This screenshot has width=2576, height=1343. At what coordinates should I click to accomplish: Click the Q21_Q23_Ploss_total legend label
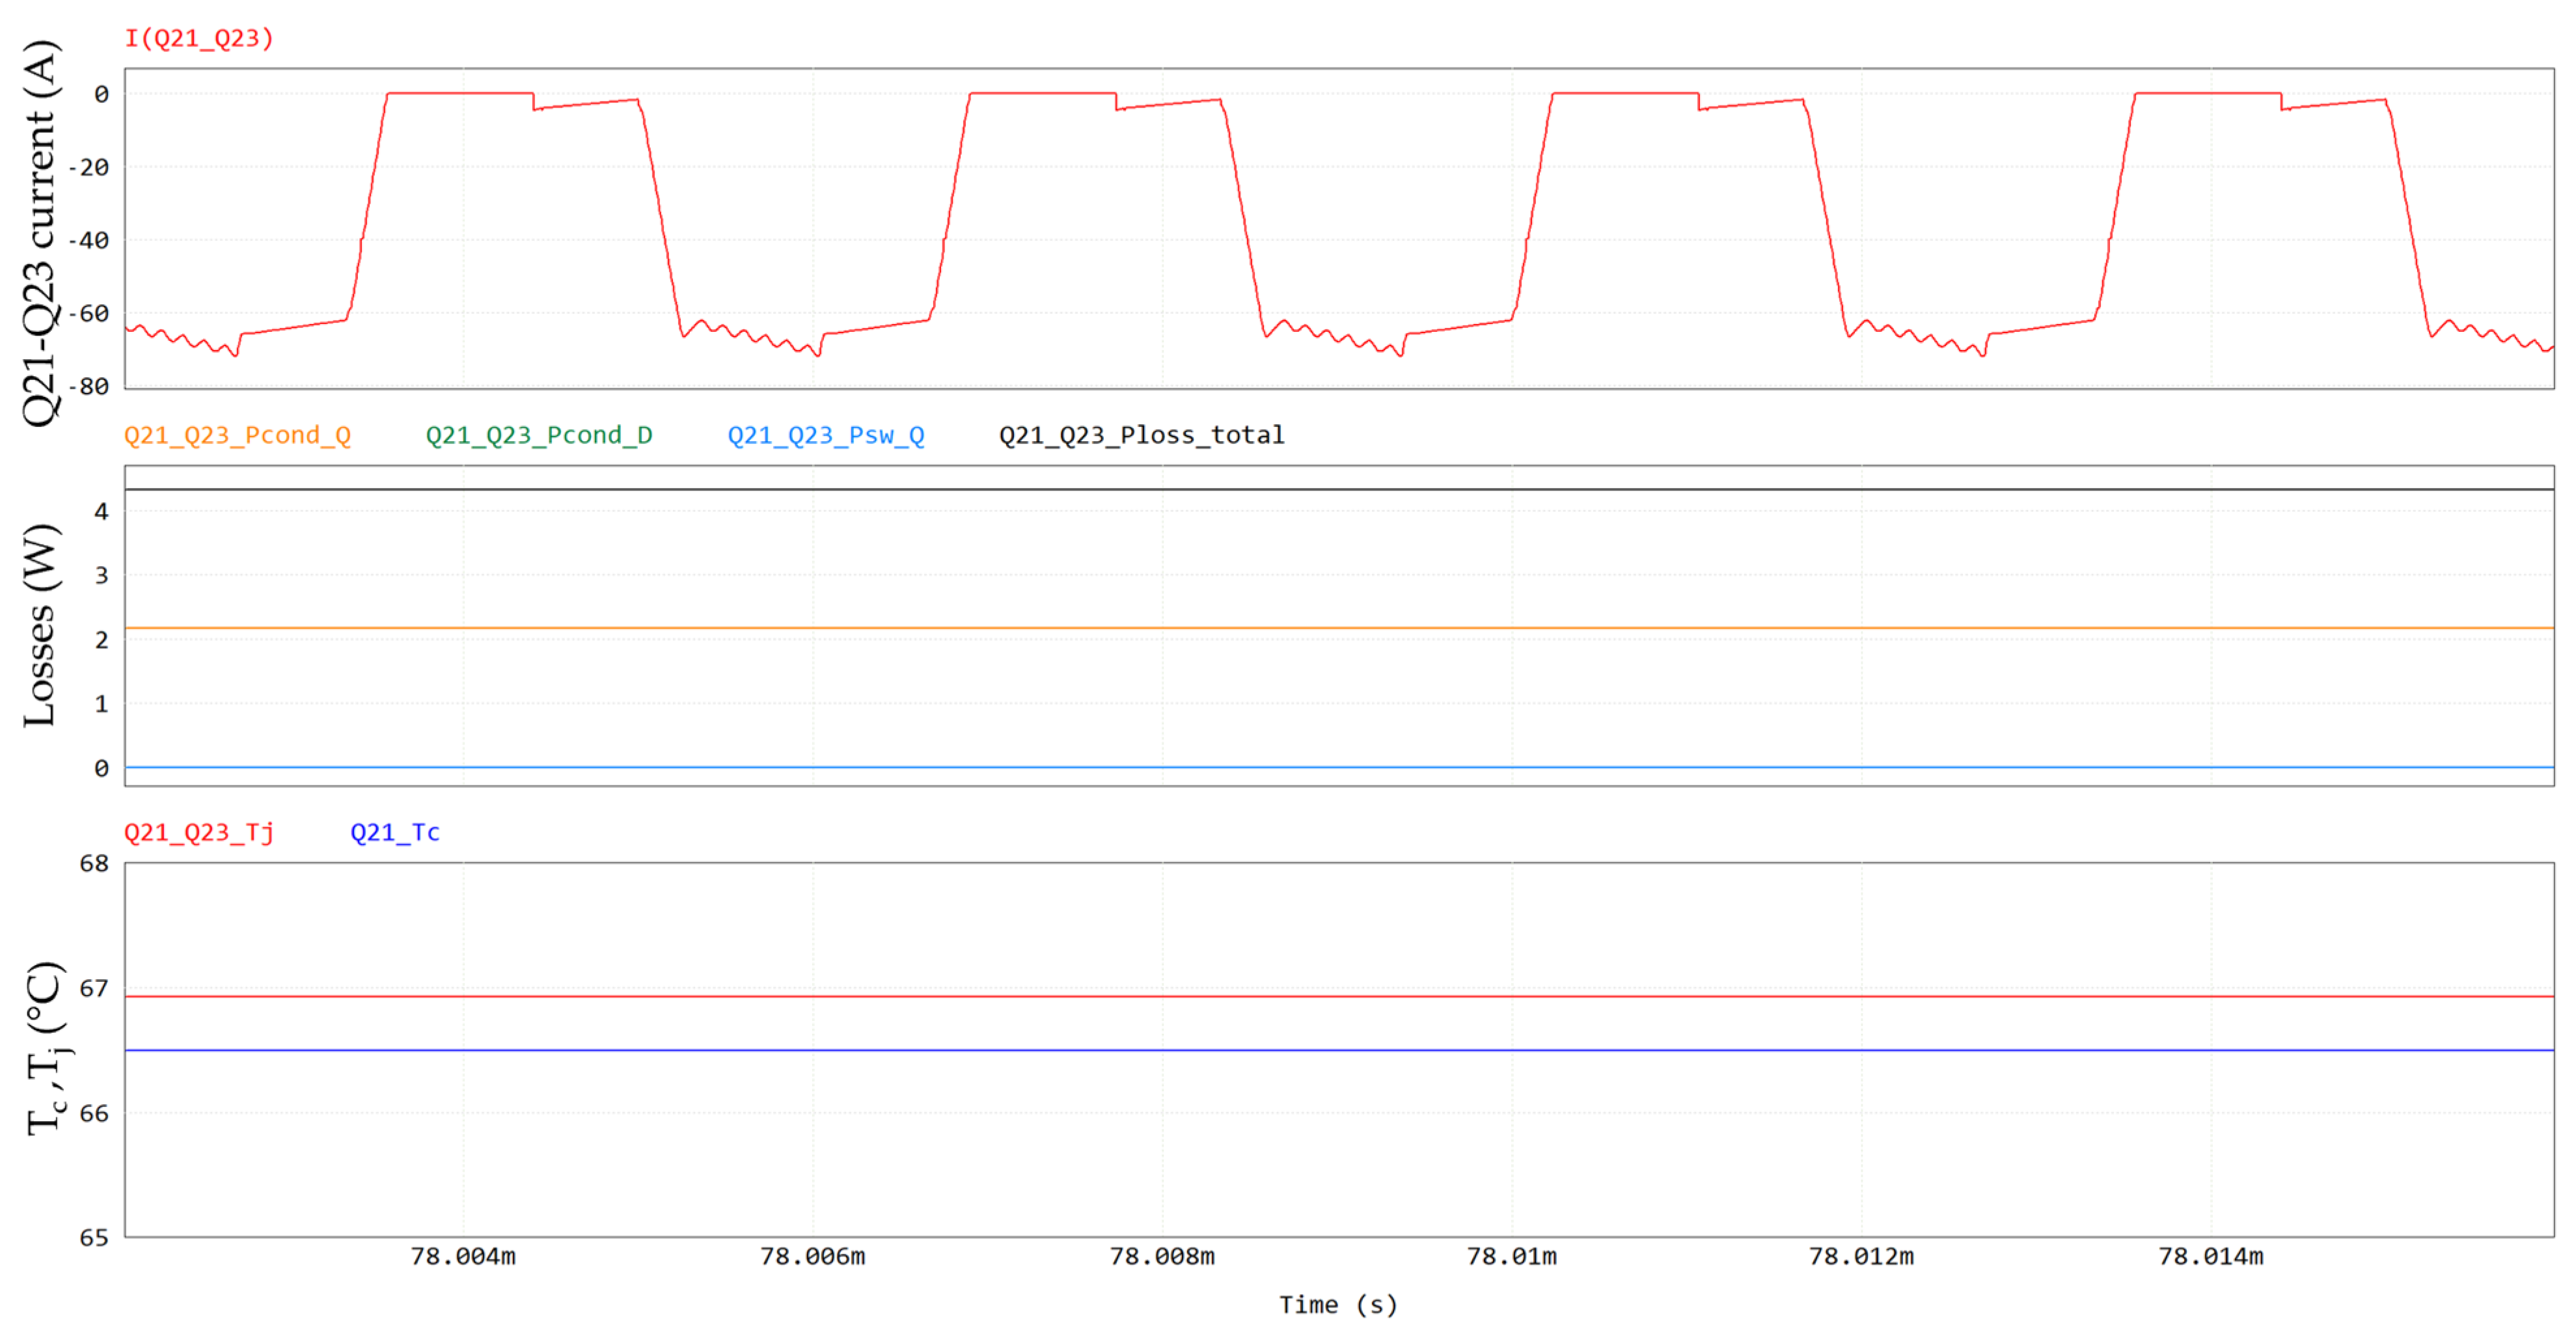coord(1141,435)
